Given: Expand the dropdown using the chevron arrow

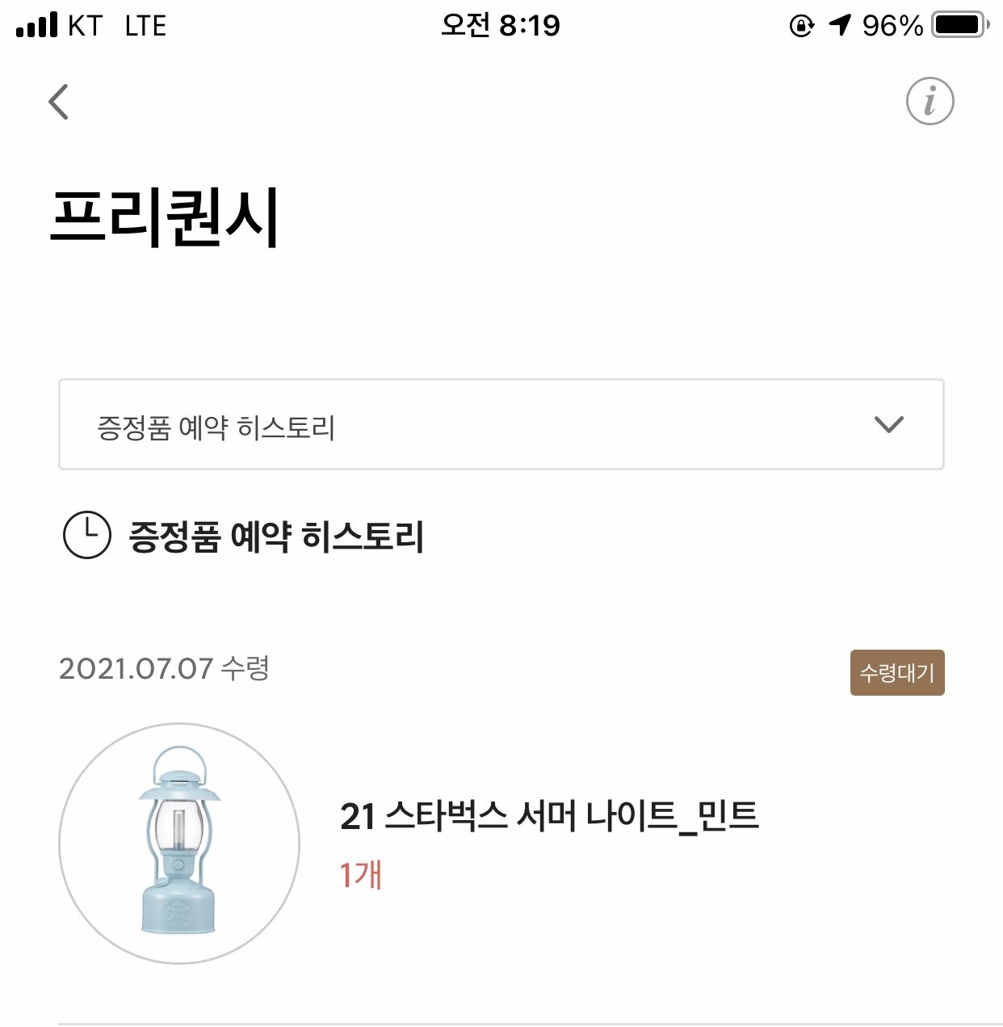Looking at the screenshot, I should coord(889,424).
